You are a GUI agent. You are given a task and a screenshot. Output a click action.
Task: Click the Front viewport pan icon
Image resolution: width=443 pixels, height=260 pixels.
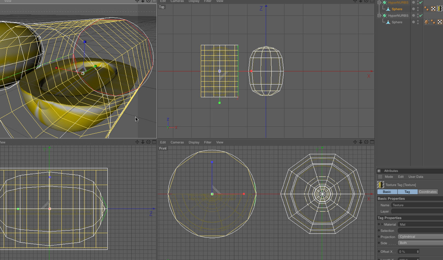click(355, 142)
